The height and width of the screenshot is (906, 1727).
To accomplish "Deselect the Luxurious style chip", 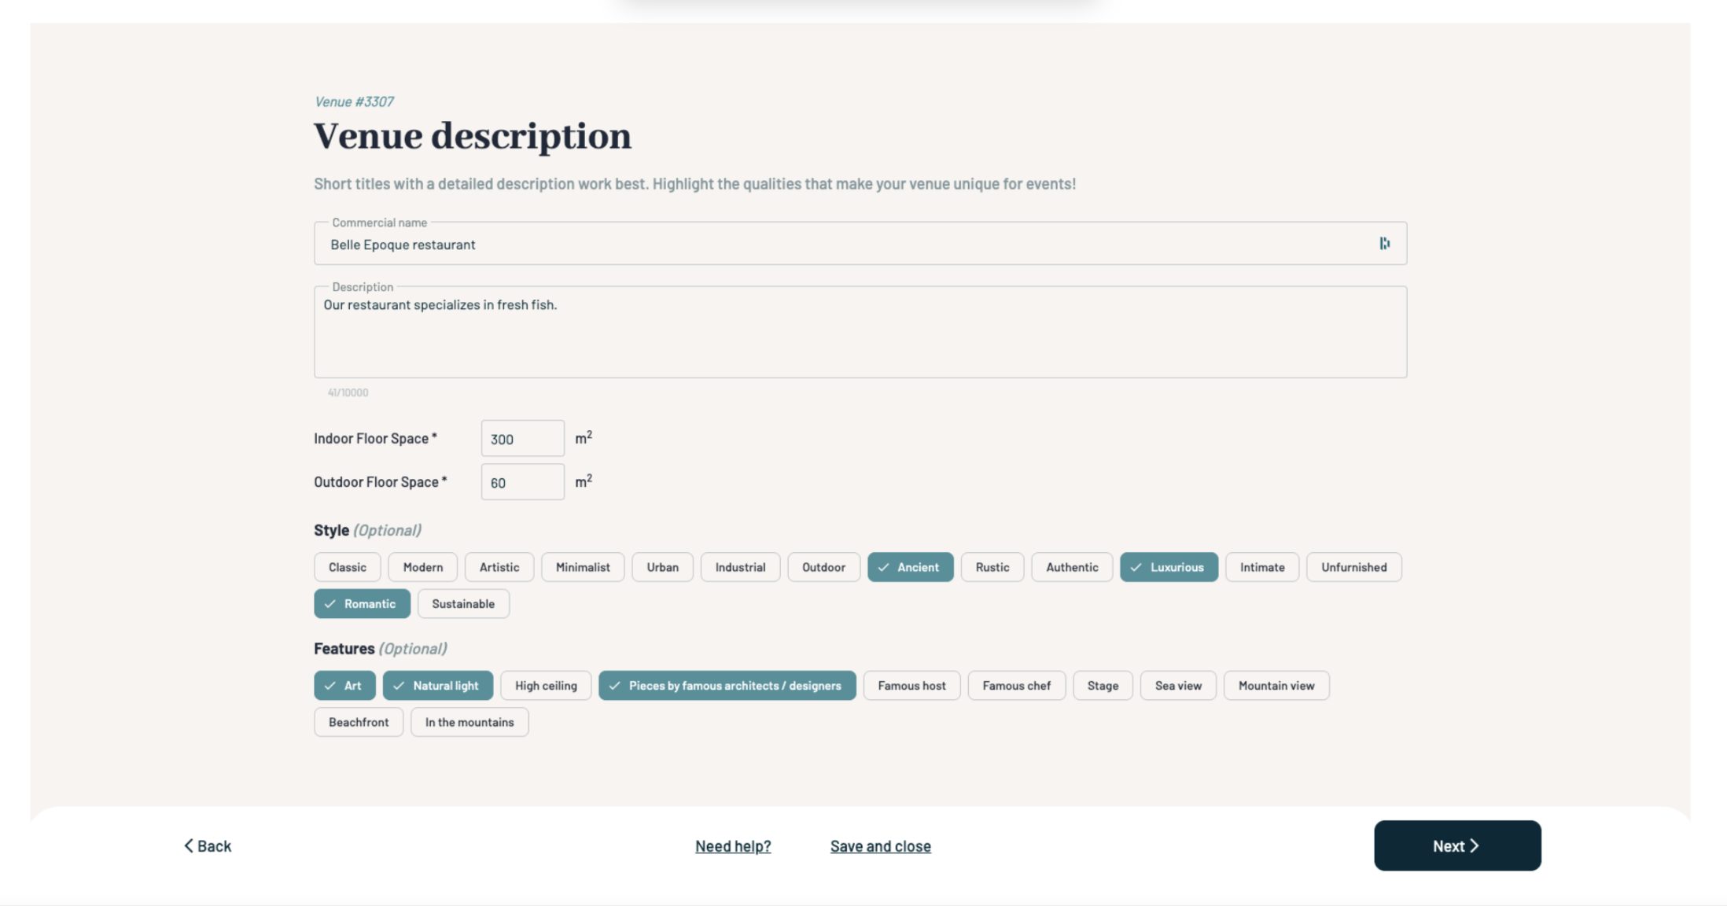I will pyautogui.click(x=1169, y=567).
